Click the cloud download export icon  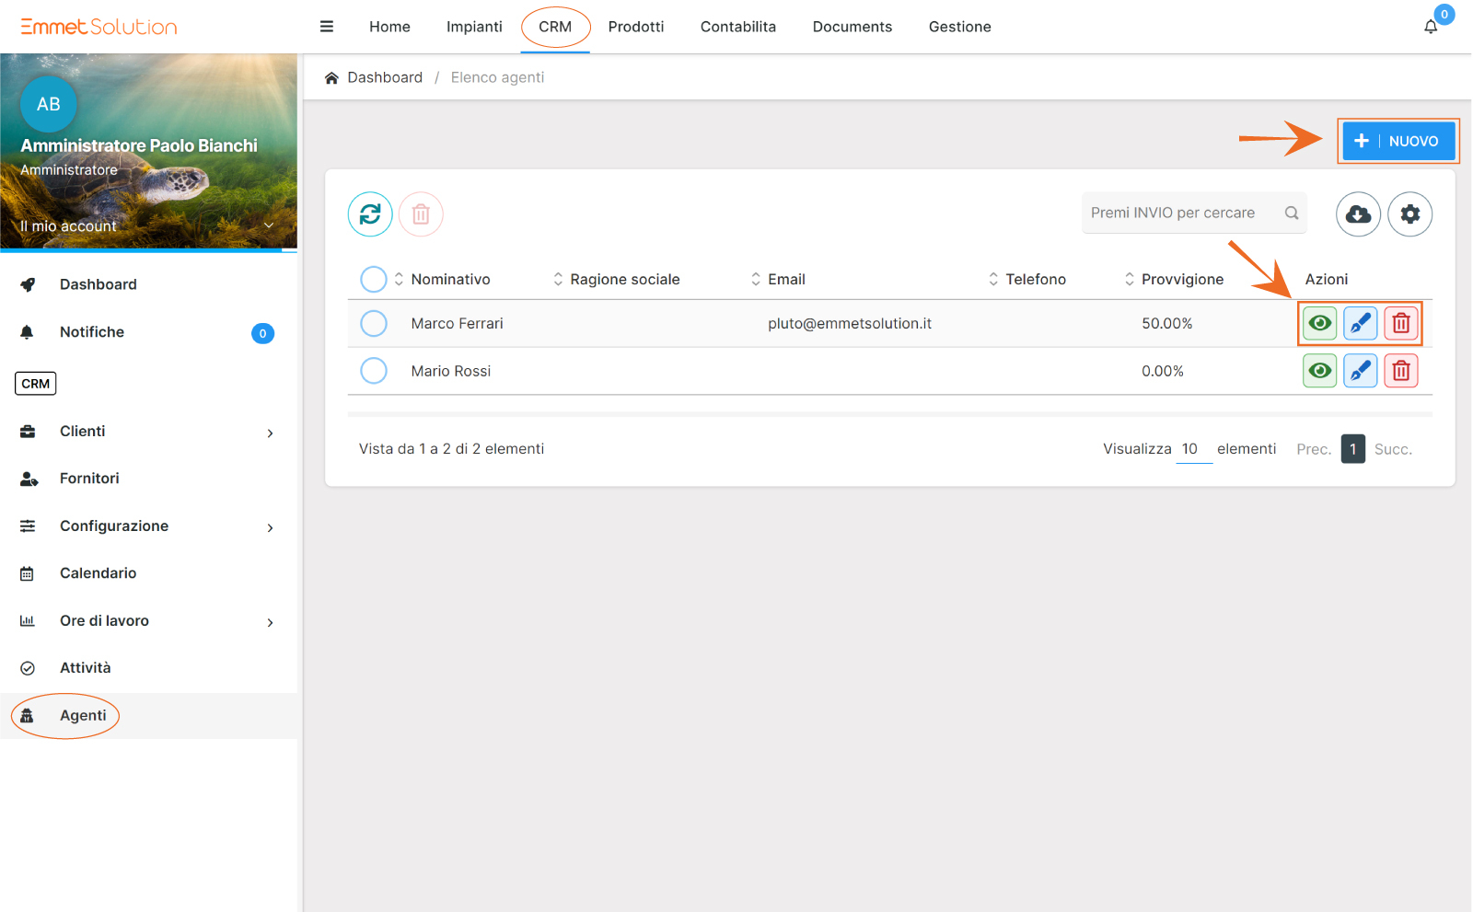(1358, 214)
